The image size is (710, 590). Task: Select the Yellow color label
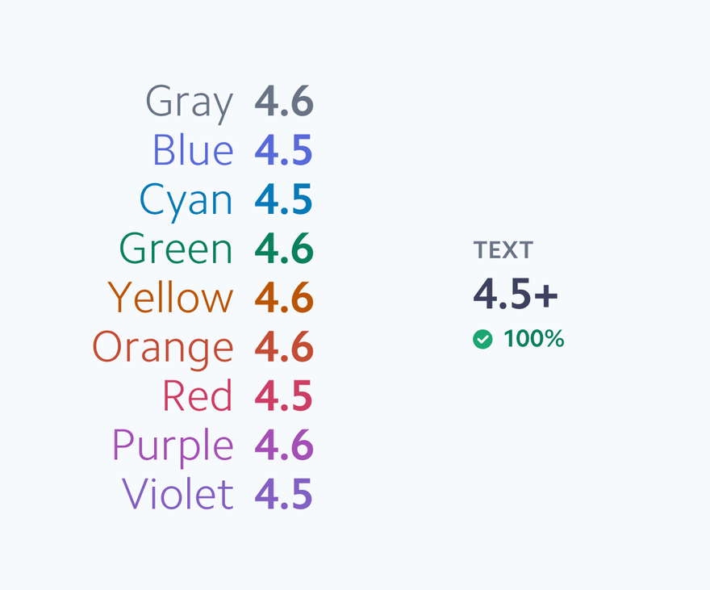click(171, 297)
